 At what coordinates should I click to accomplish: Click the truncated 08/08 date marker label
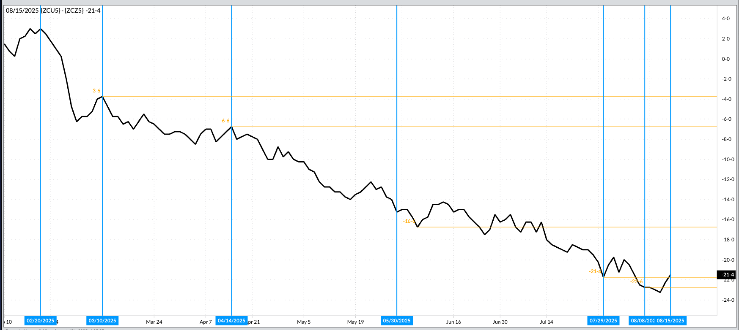pos(642,321)
